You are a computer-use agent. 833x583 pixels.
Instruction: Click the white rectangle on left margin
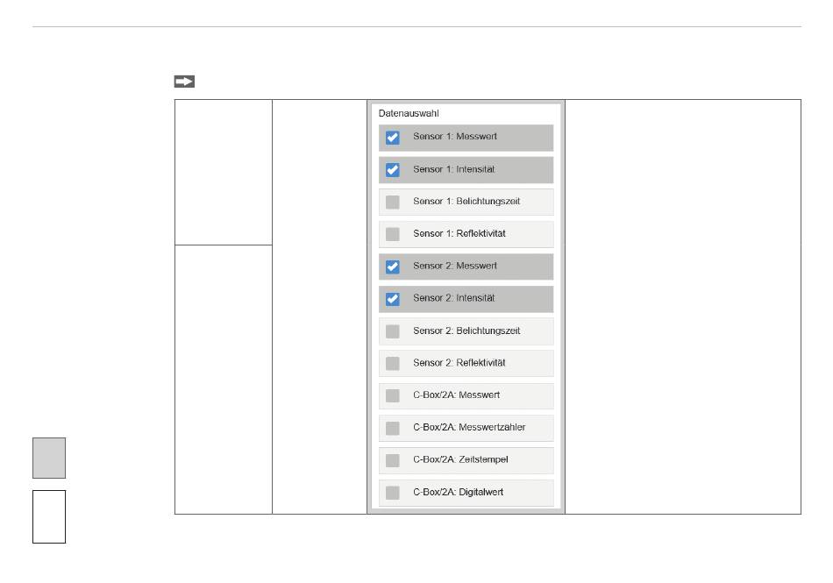coord(49,516)
